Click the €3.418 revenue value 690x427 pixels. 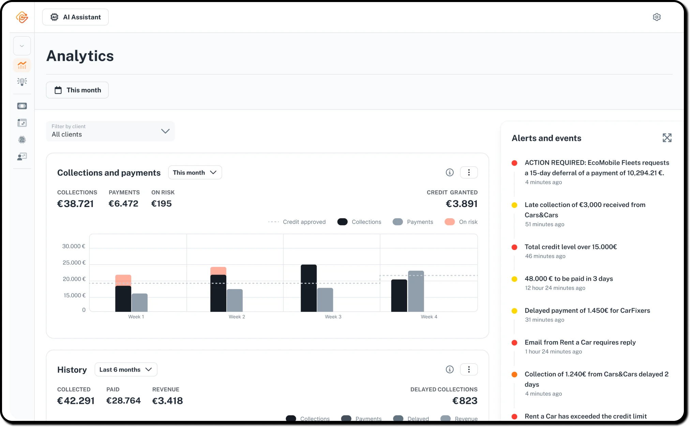(167, 401)
